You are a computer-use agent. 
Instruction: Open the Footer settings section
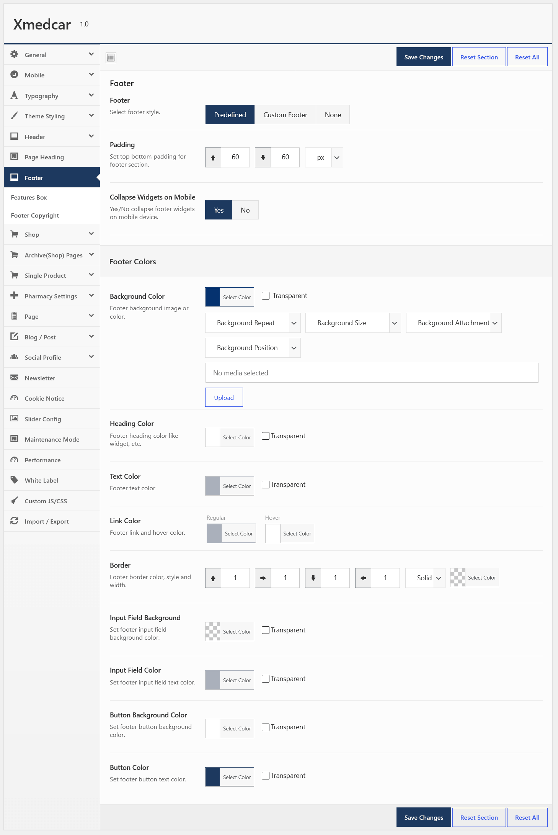pos(52,177)
